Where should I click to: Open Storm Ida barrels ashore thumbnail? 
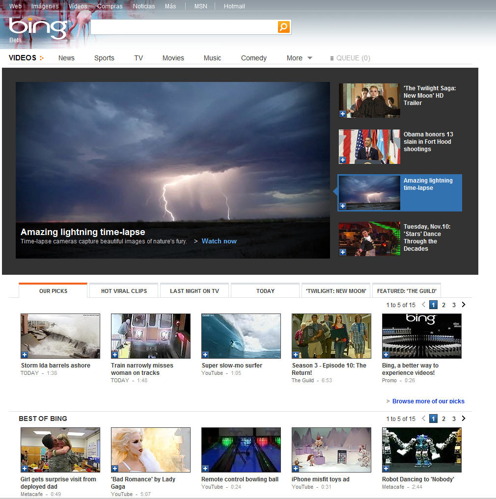tap(60, 336)
